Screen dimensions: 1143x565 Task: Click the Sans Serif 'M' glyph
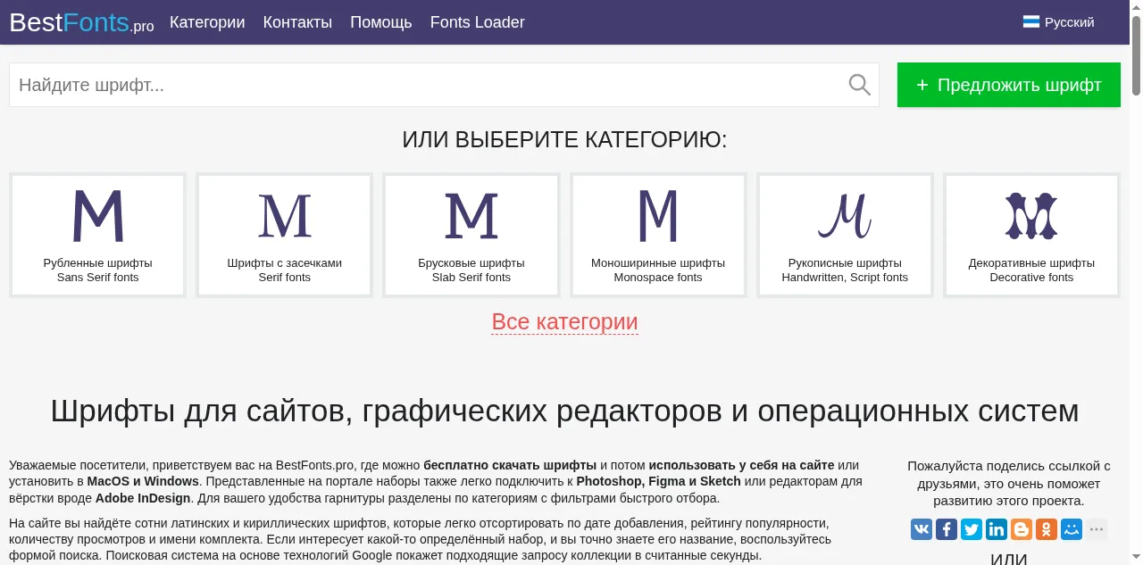(x=97, y=215)
